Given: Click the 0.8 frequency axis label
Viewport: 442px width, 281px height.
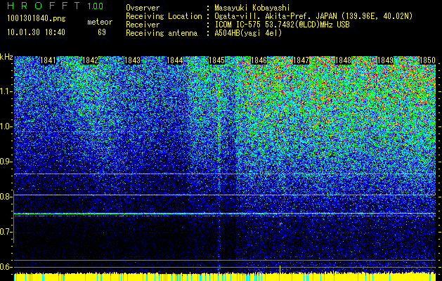Looking at the screenshot, I should 6,197.
